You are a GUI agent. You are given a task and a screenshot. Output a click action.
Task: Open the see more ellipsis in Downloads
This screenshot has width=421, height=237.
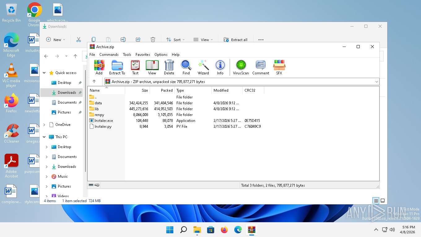(x=261, y=39)
